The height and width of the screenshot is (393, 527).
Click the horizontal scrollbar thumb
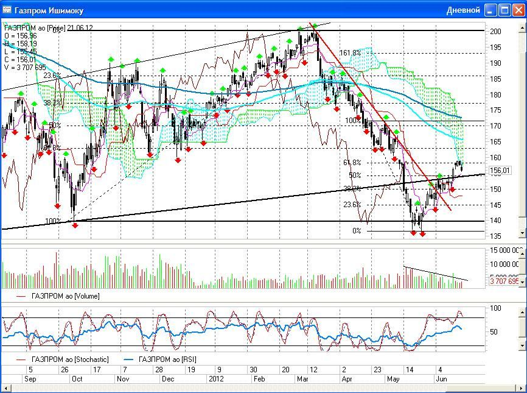(x=481, y=388)
